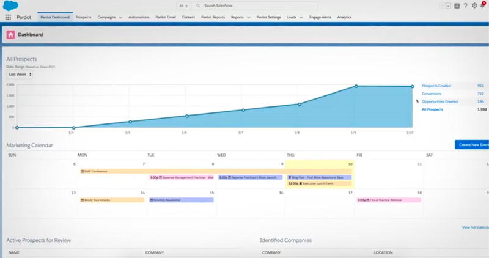Open the Pardot Email tab

tap(166, 17)
